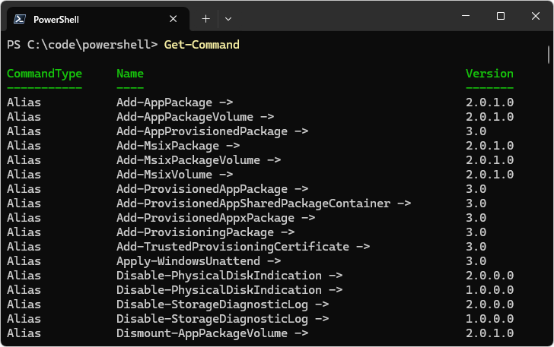Click the CommandType column header
Screen dimensions: 554x347
click(x=44, y=74)
